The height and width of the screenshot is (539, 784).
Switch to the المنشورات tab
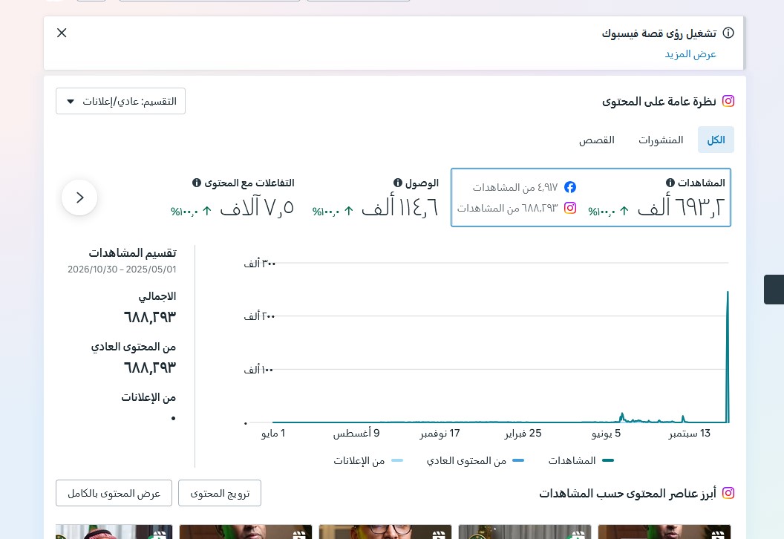click(661, 140)
